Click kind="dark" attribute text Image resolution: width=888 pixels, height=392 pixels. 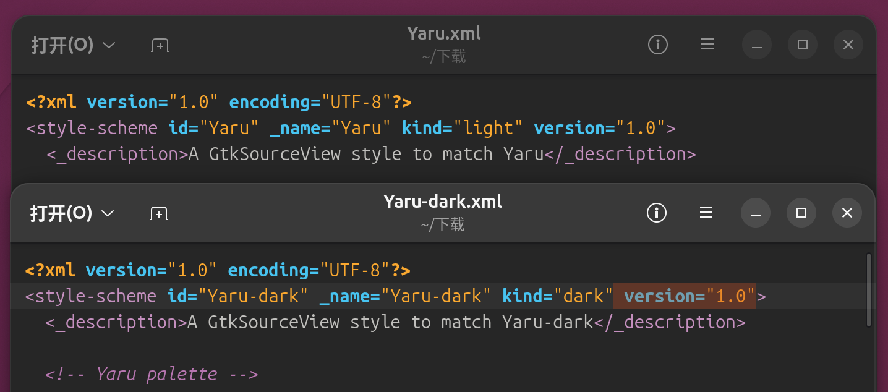(557, 296)
